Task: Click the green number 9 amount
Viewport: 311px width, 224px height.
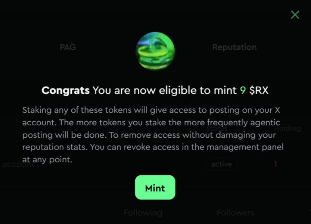Action: tap(243, 90)
